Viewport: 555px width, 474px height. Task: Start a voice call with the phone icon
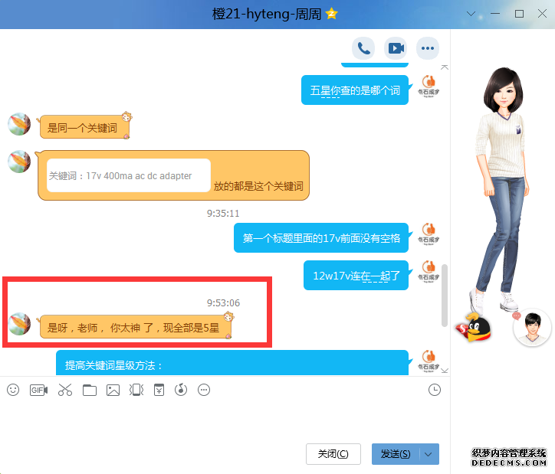363,48
